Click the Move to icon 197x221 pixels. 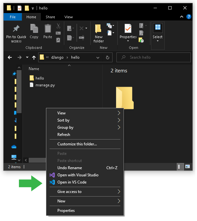pos(70,29)
